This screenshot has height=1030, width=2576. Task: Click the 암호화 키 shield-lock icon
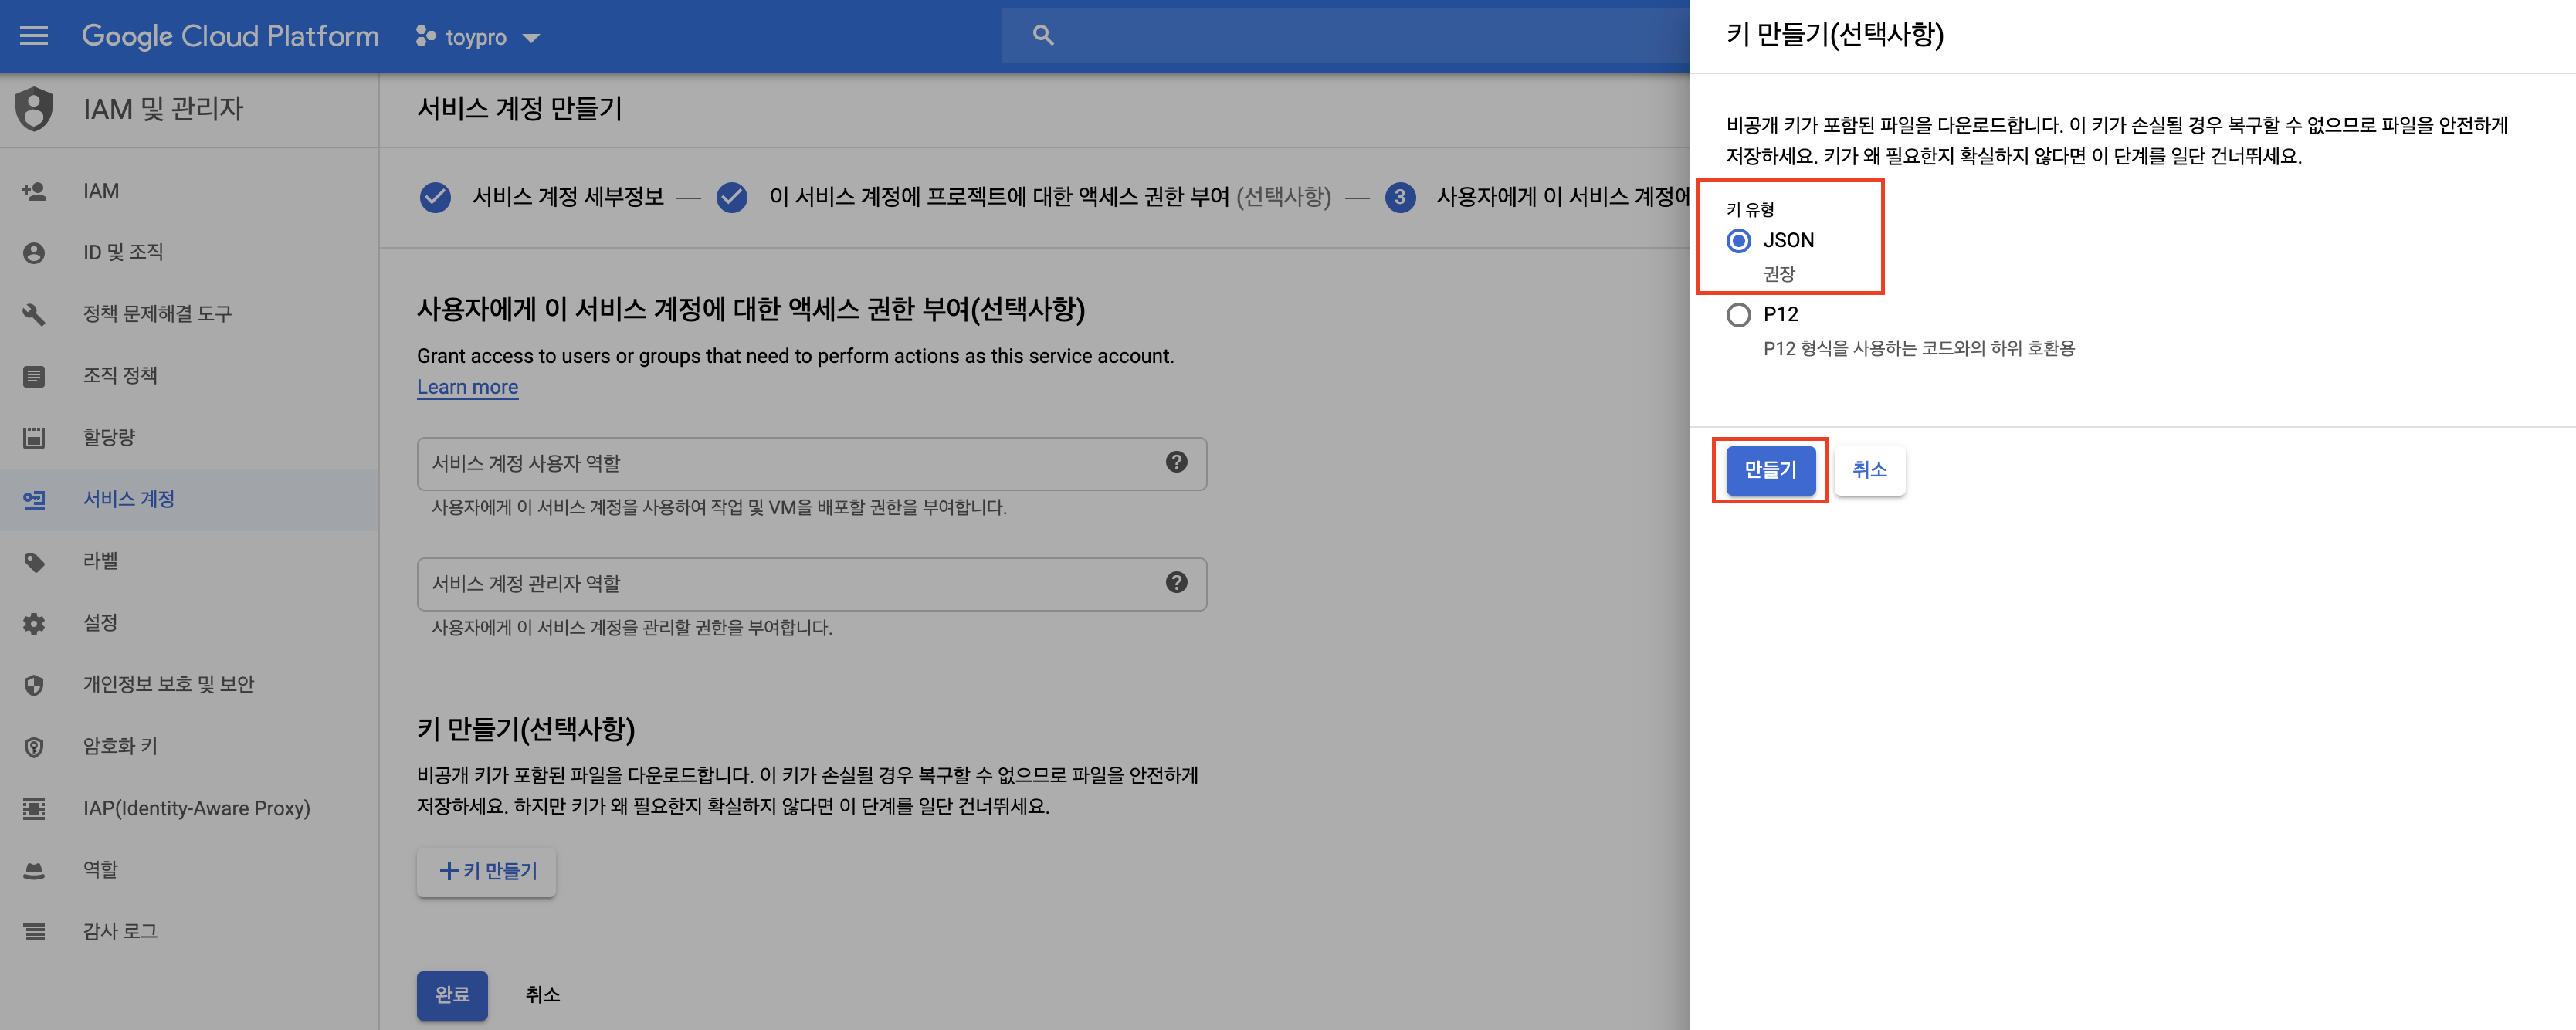pyautogui.click(x=34, y=747)
